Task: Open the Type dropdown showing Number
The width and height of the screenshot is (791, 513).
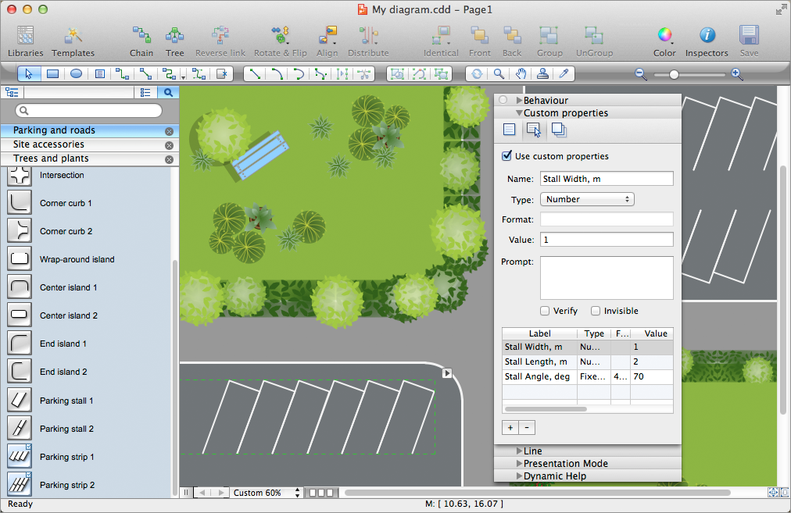Action: 587,199
